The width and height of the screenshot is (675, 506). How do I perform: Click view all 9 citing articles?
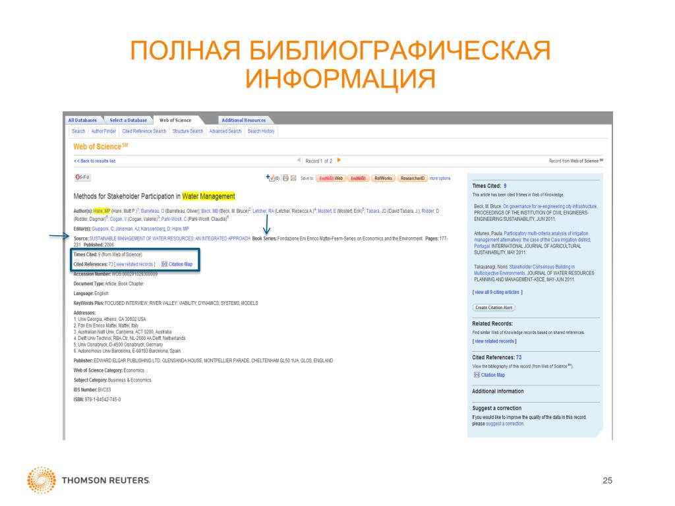click(x=497, y=292)
